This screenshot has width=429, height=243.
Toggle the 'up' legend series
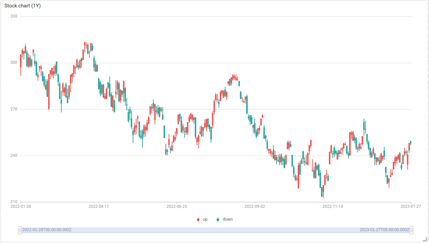click(x=202, y=219)
